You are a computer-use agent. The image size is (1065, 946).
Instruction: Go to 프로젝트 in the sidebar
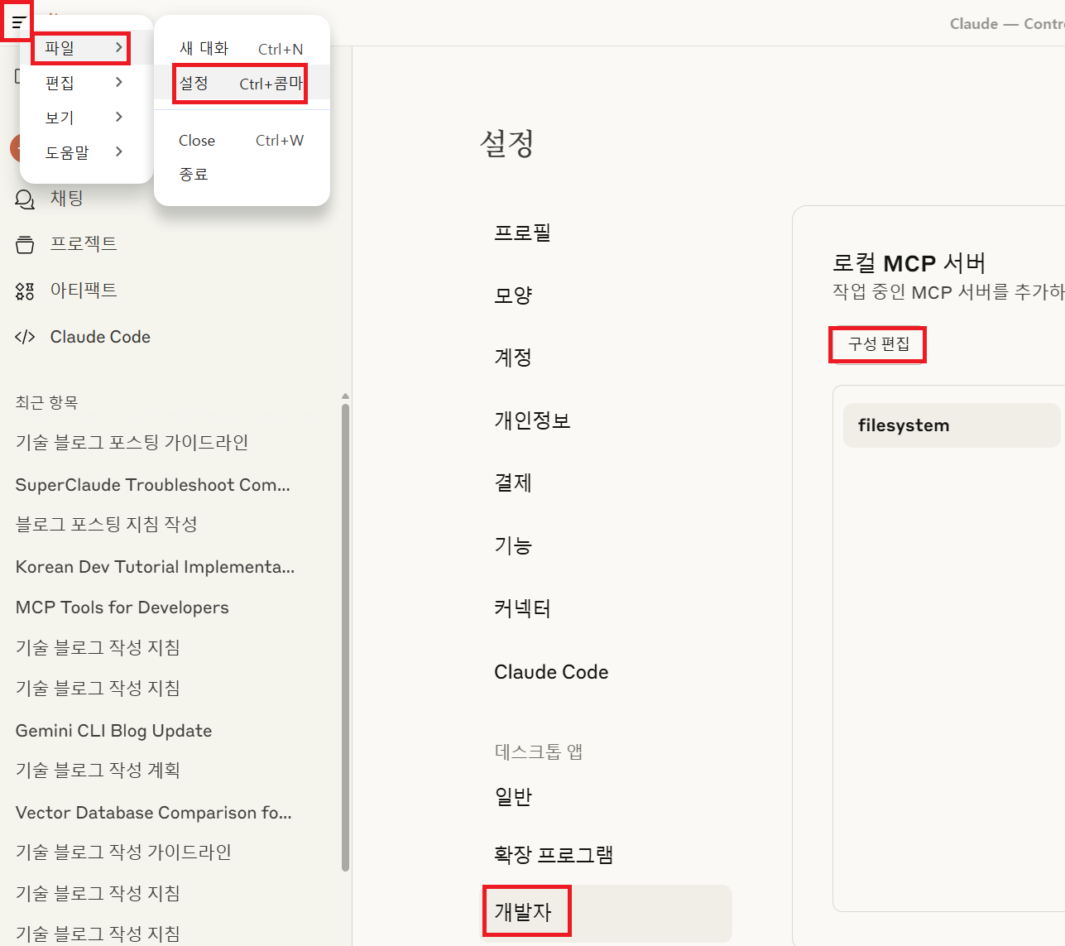click(x=84, y=244)
